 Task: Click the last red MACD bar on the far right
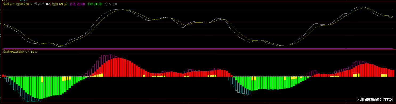(393, 73)
